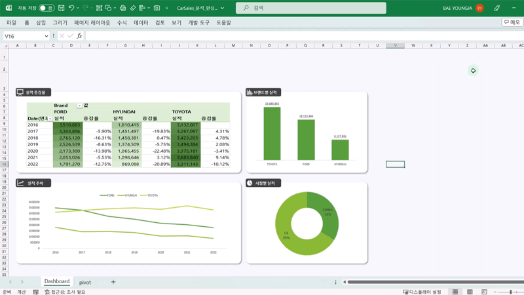524x295 pixels.
Task: Click the Name Box showing V16
Action: [x=23, y=36]
